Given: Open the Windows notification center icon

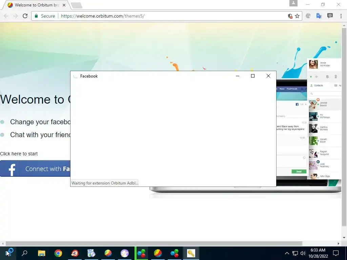Looking at the screenshot, I should coord(336,253).
